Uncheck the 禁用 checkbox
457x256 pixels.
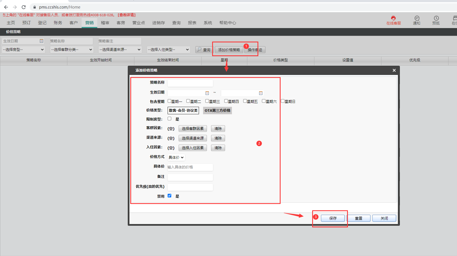pyautogui.click(x=170, y=196)
